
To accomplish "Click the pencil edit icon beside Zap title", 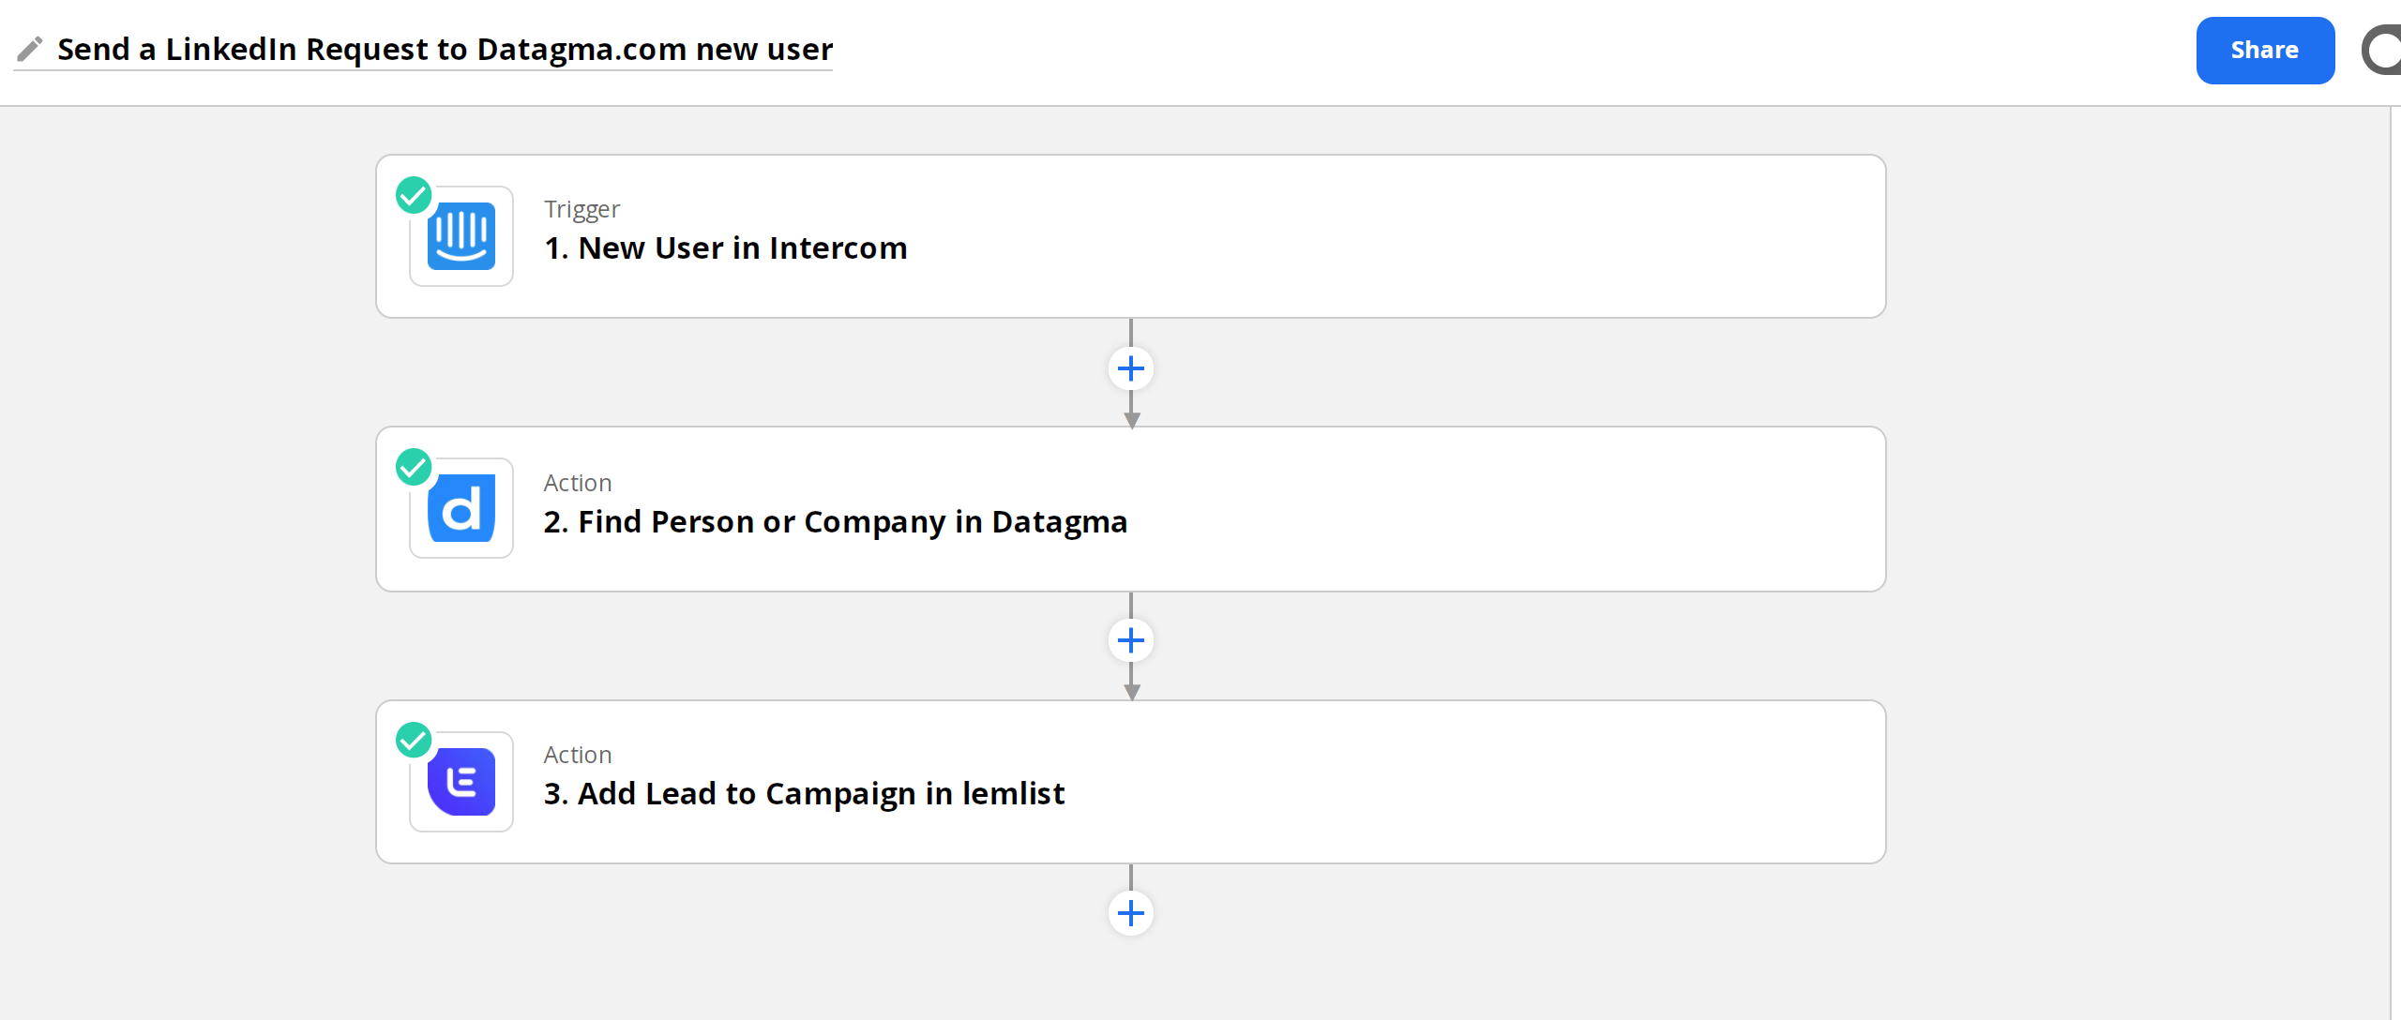I will tap(30, 49).
